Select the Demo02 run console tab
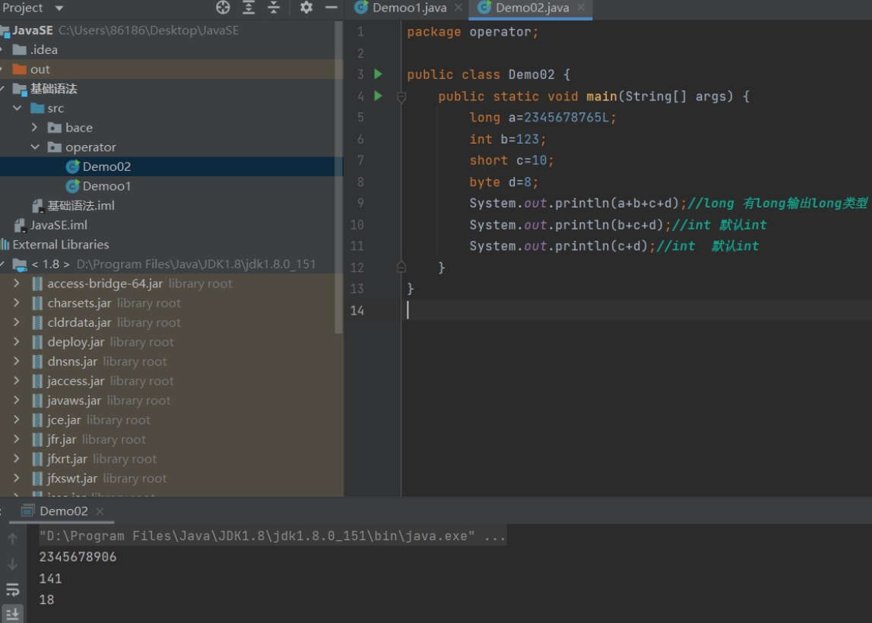 [x=63, y=511]
